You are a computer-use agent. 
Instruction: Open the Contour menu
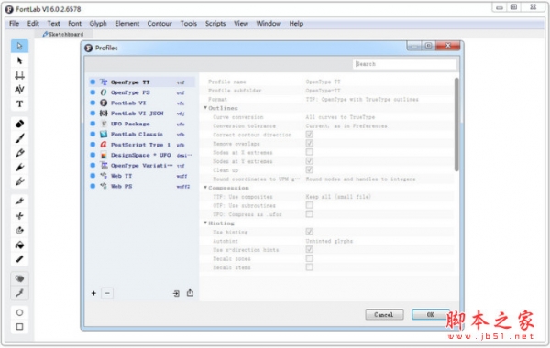[x=159, y=24]
